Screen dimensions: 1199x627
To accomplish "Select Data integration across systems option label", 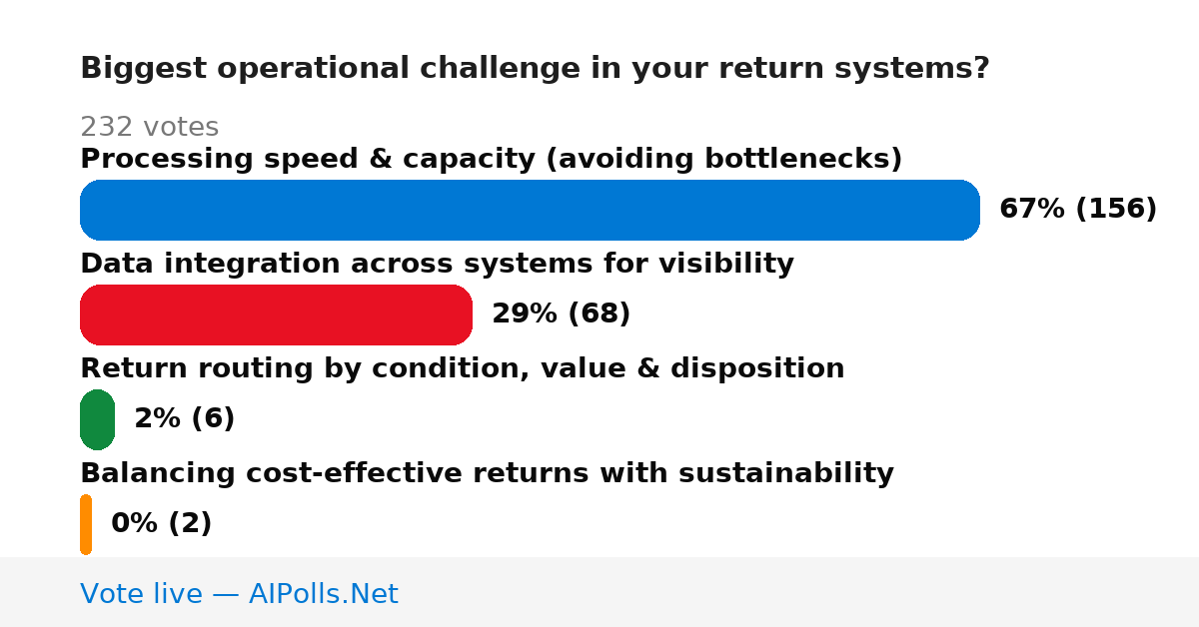I will (x=437, y=264).
